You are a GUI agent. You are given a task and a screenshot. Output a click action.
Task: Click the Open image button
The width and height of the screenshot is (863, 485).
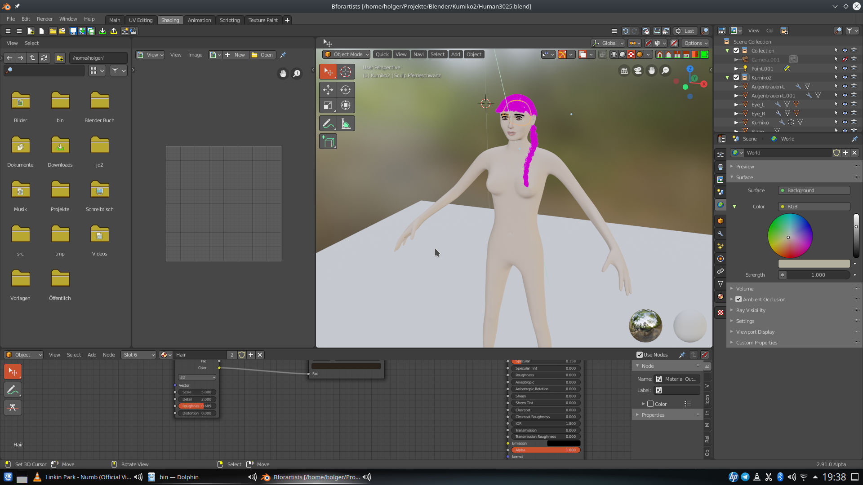(262, 55)
